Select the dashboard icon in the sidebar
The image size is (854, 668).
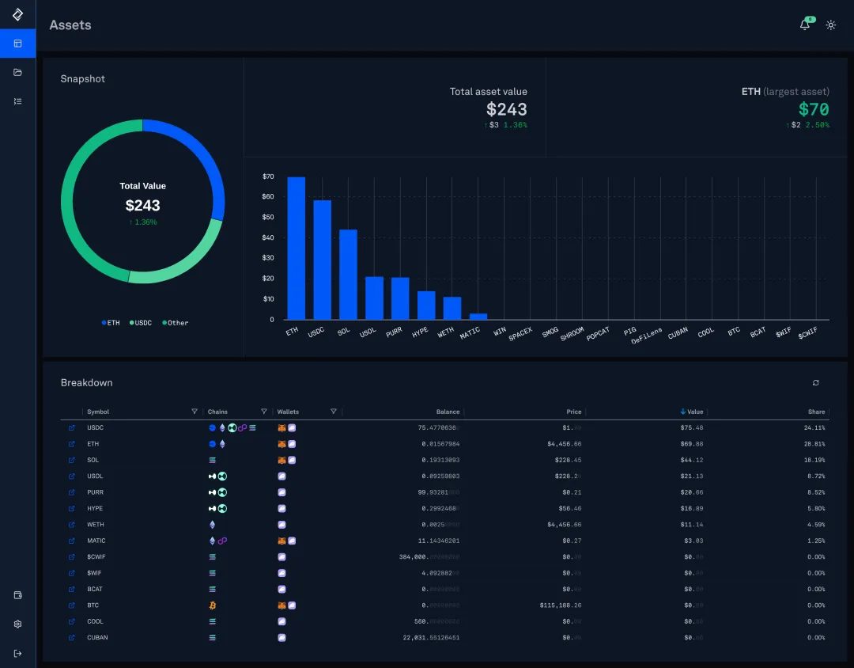tap(17, 44)
